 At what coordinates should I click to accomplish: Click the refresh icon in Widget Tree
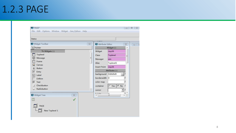33,99
